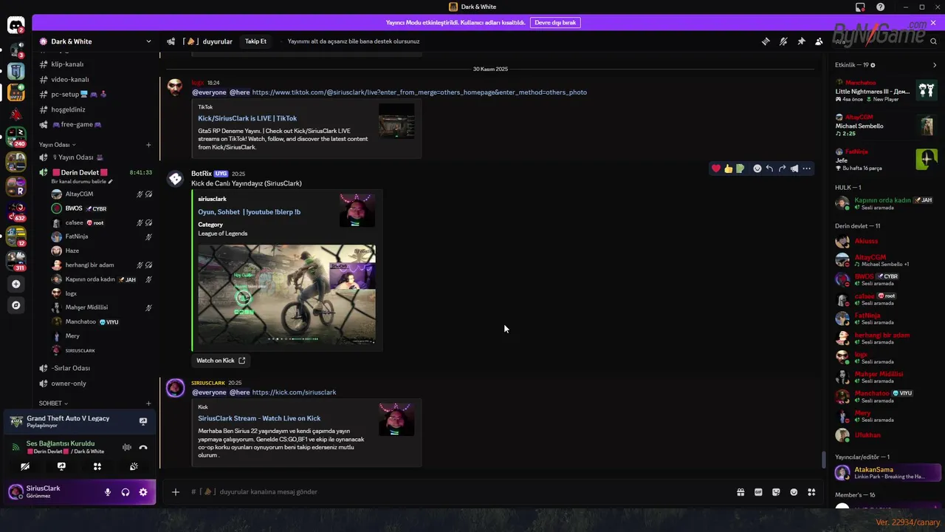
Task: Open SiriusClark Stream Watch Live on Kick title
Action: (259, 418)
